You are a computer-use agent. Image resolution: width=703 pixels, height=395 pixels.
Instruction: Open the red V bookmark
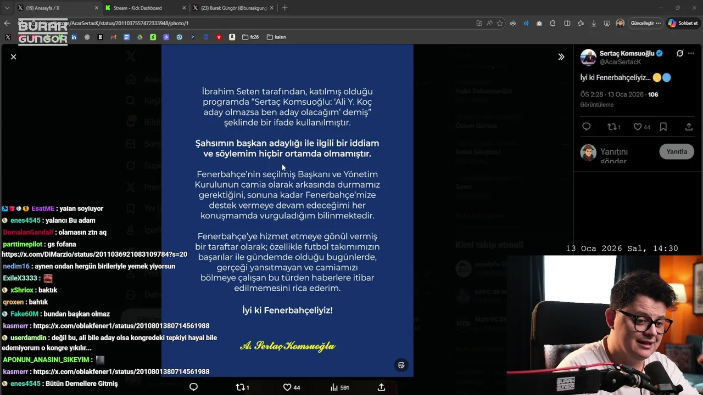pos(219,37)
